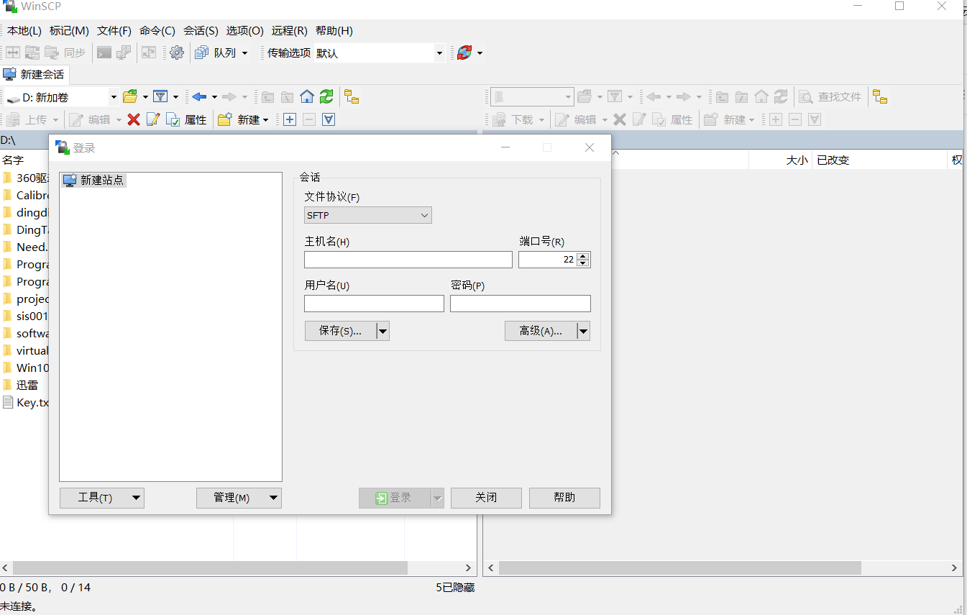Select the 迅雷 folder in local list
Screen dimensions: 967x615
click(x=27, y=385)
